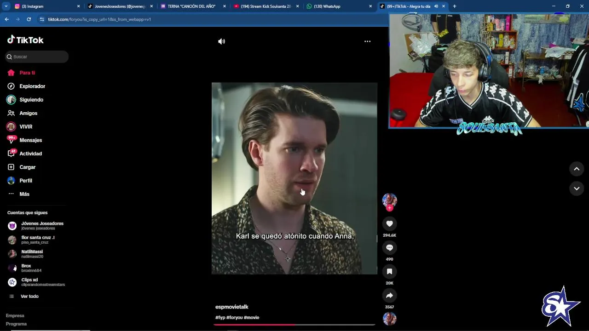The width and height of the screenshot is (589, 331).
Task: Close the TikTok browser tab
Action: pos(444,6)
